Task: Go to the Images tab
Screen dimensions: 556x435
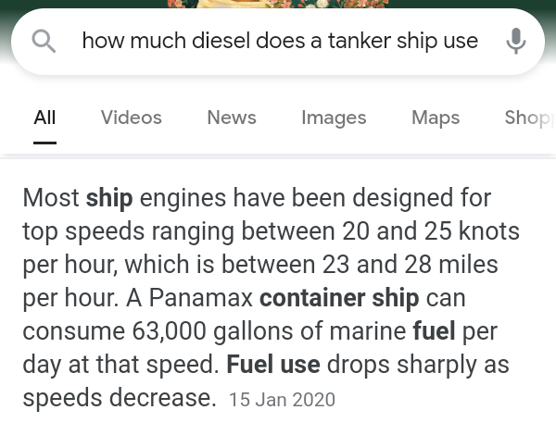Action: pos(334,118)
